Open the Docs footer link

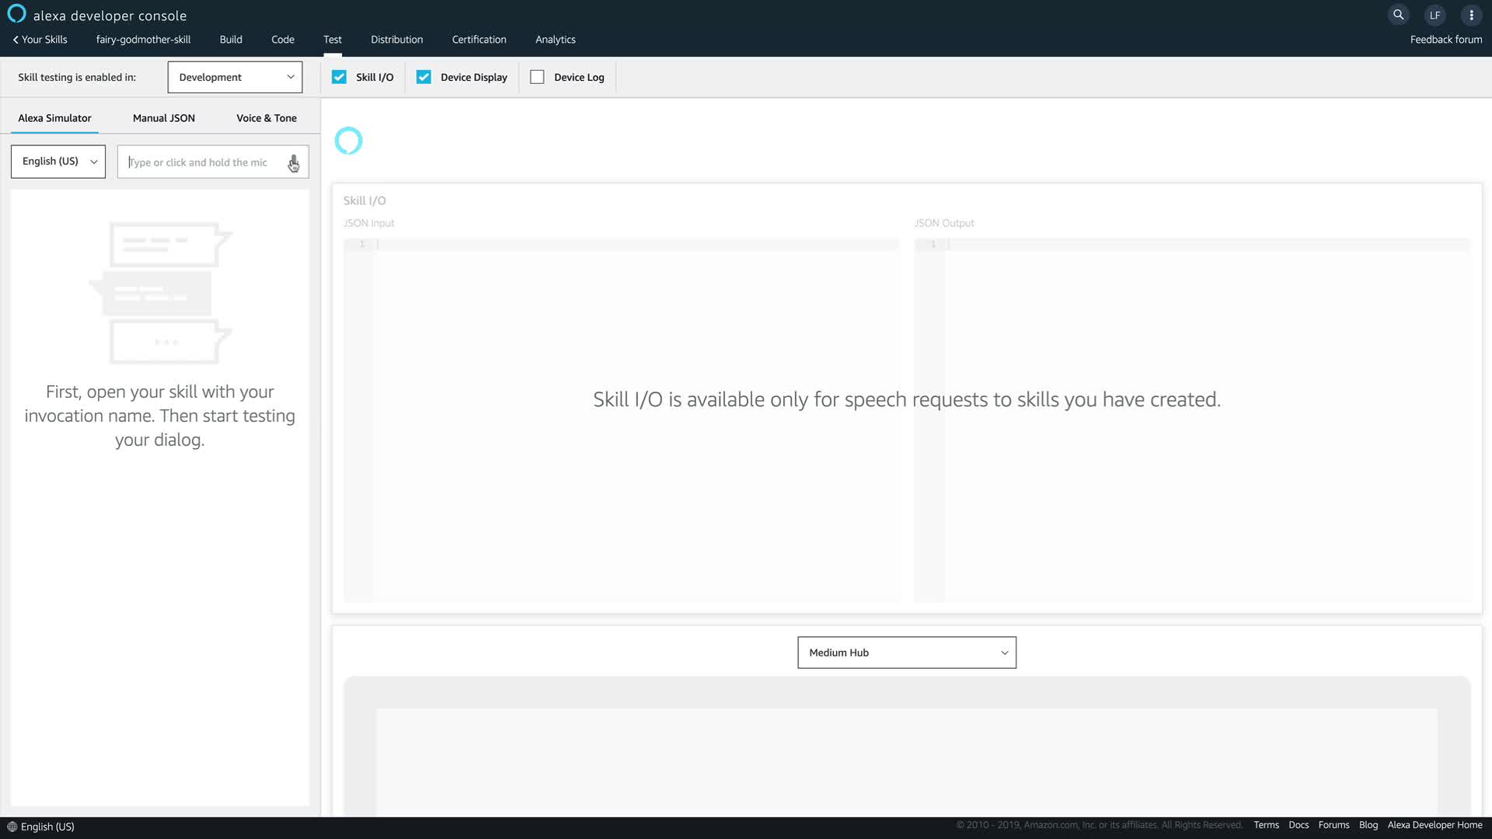1298,825
